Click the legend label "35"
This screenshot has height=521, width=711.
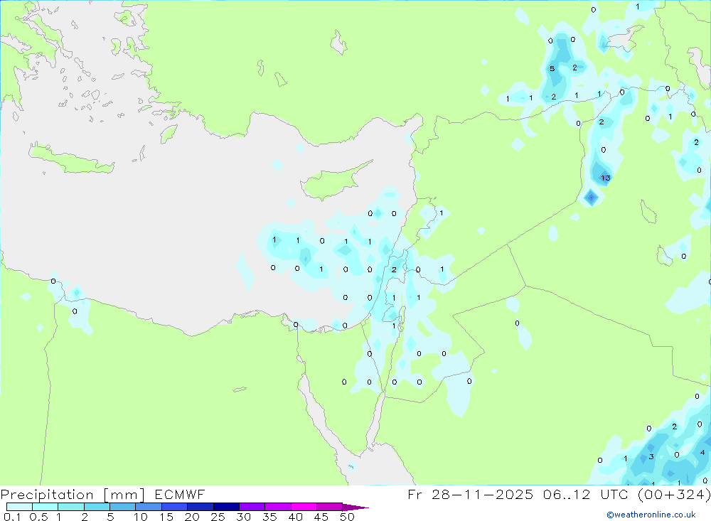click(269, 517)
